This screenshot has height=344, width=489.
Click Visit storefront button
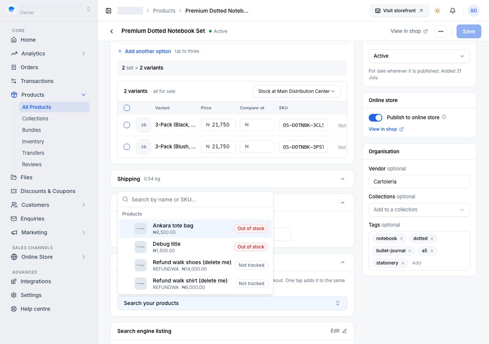coord(399,11)
